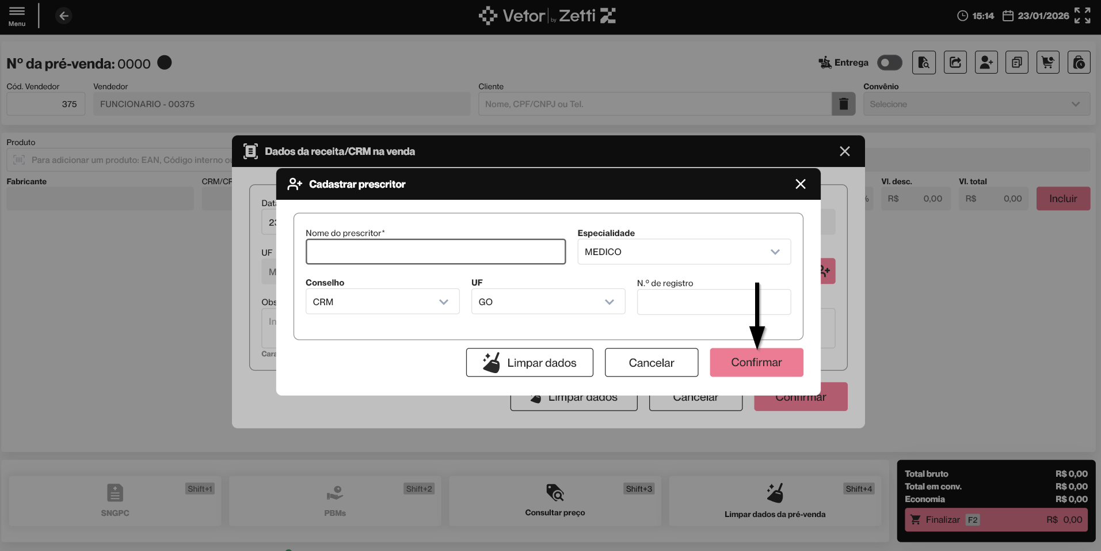Click the Fabricante field
Viewport: 1101px width, 551px height.
pos(100,199)
